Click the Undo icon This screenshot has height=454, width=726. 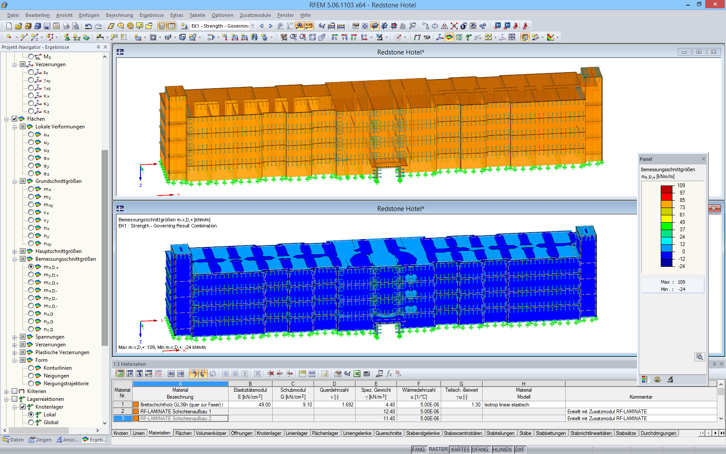(x=88, y=26)
